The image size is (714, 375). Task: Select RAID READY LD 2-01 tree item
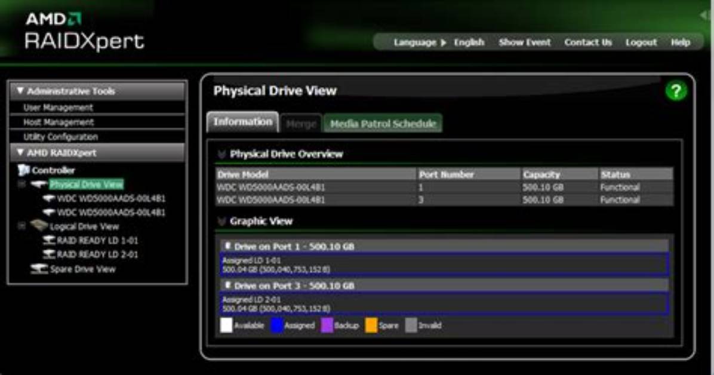97,254
